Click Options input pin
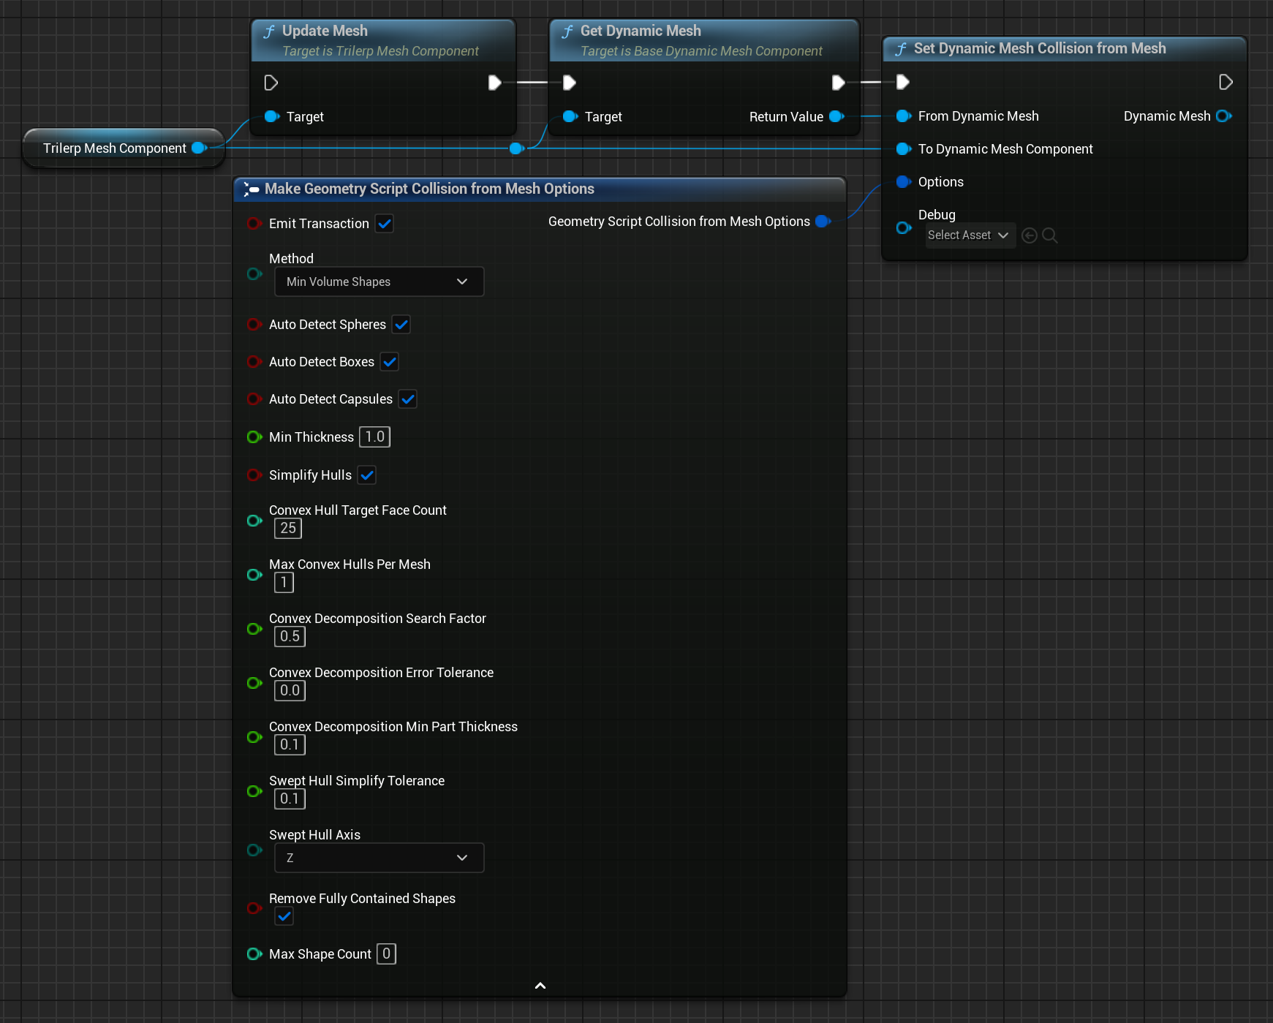This screenshot has height=1023, width=1273. [x=904, y=181]
